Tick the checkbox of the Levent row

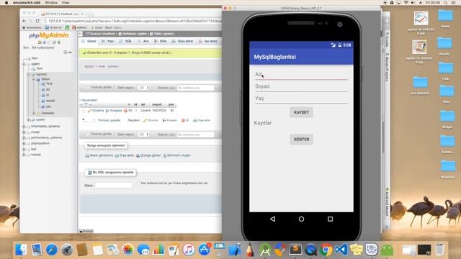(84, 111)
